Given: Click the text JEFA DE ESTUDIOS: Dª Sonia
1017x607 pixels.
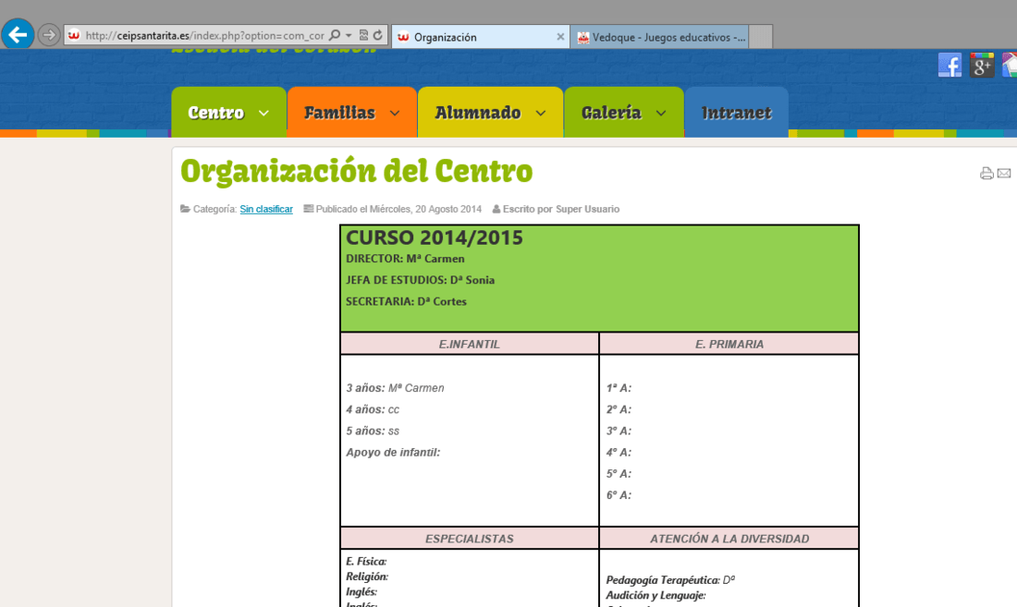Looking at the screenshot, I should pyautogui.click(x=421, y=280).
